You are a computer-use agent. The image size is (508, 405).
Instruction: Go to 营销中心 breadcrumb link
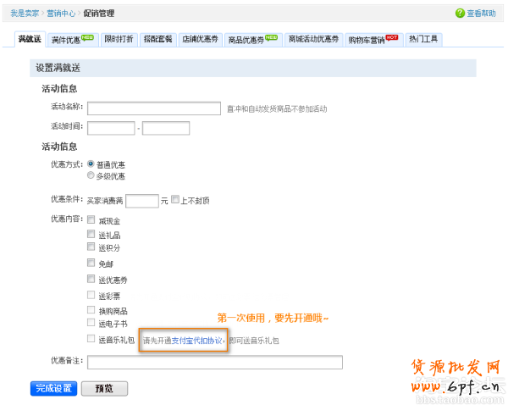pyautogui.click(x=60, y=14)
